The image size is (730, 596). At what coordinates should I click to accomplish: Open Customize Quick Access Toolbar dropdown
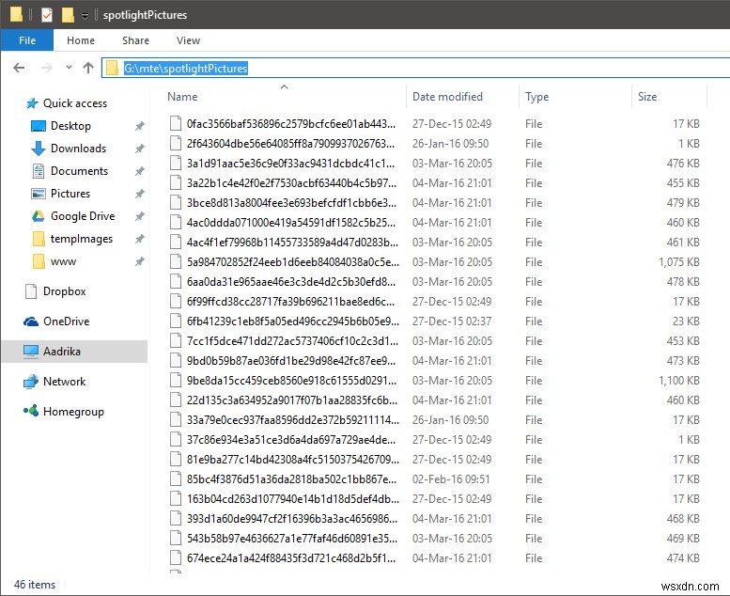pos(85,16)
